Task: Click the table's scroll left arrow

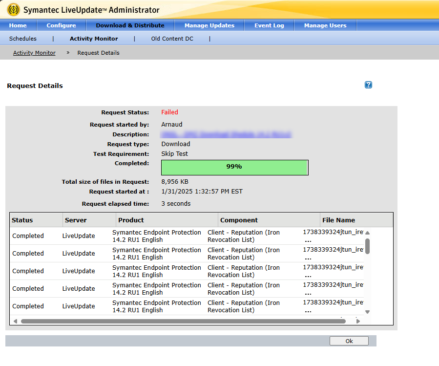Action: pos(15,321)
